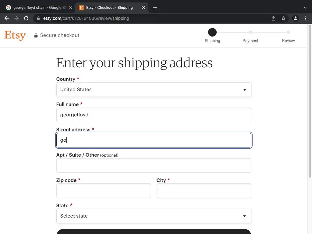312x234 pixels.
Task: Click the share page icon
Action: pos(274,18)
